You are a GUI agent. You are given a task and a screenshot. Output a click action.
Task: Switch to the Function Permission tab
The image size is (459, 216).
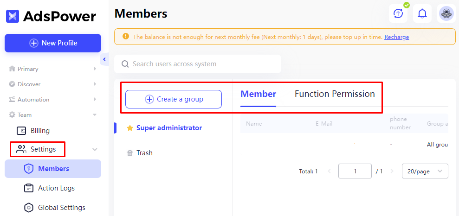335,94
